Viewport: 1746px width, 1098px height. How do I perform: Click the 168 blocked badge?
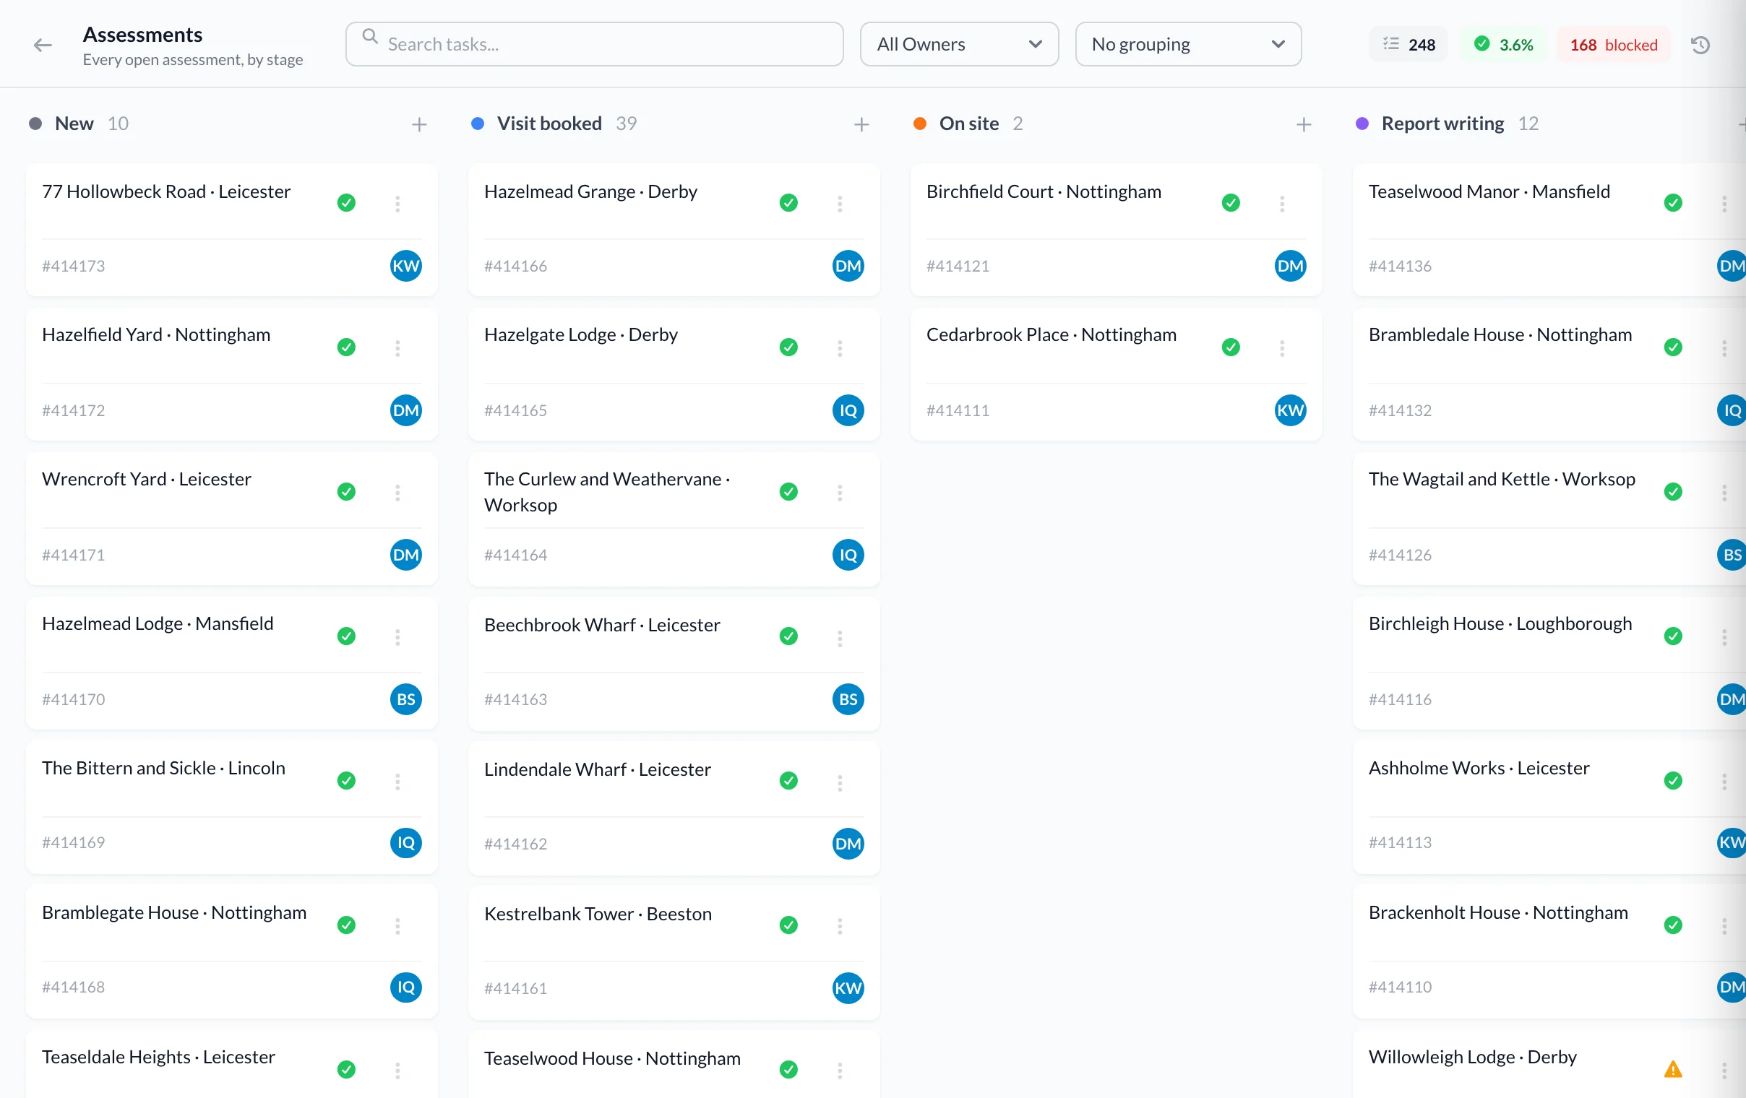(x=1613, y=45)
